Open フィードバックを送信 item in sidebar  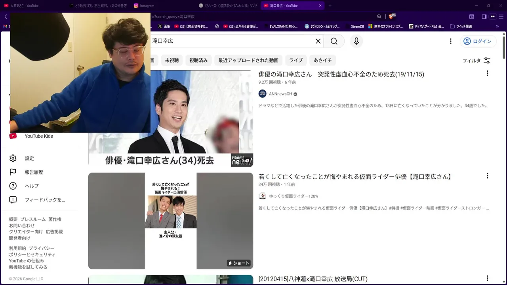tap(40, 200)
